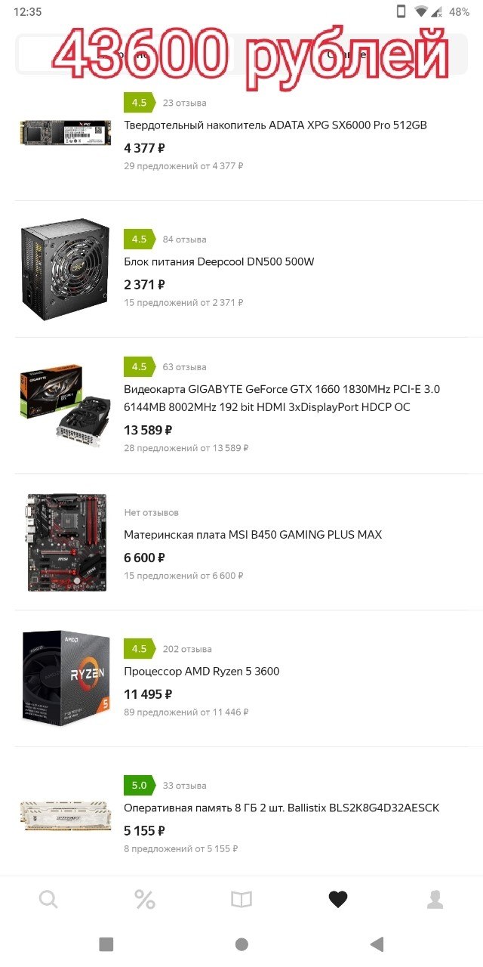Open the favorites heart tab
Screen dimensions: 483x967
338,899
